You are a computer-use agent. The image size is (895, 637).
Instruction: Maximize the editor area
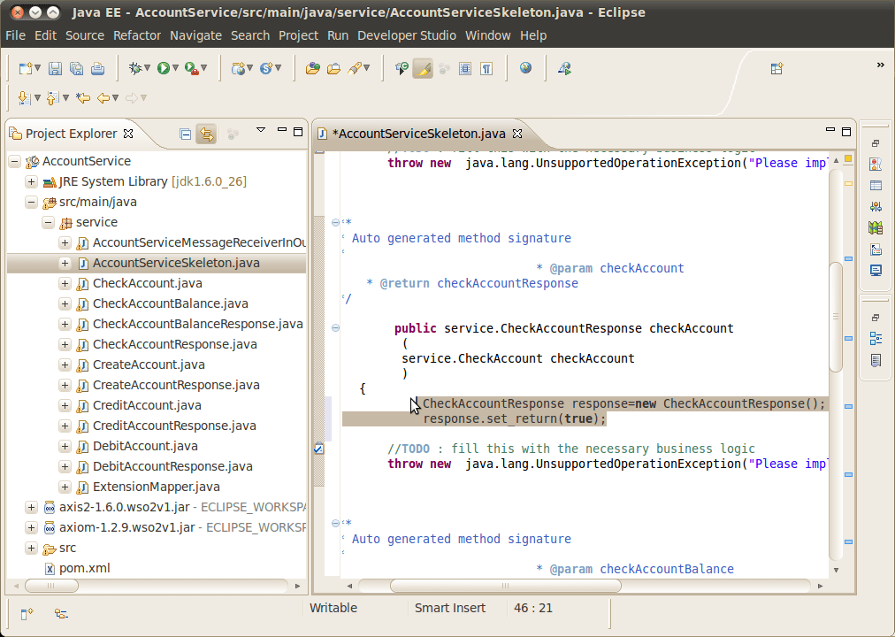click(x=846, y=132)
